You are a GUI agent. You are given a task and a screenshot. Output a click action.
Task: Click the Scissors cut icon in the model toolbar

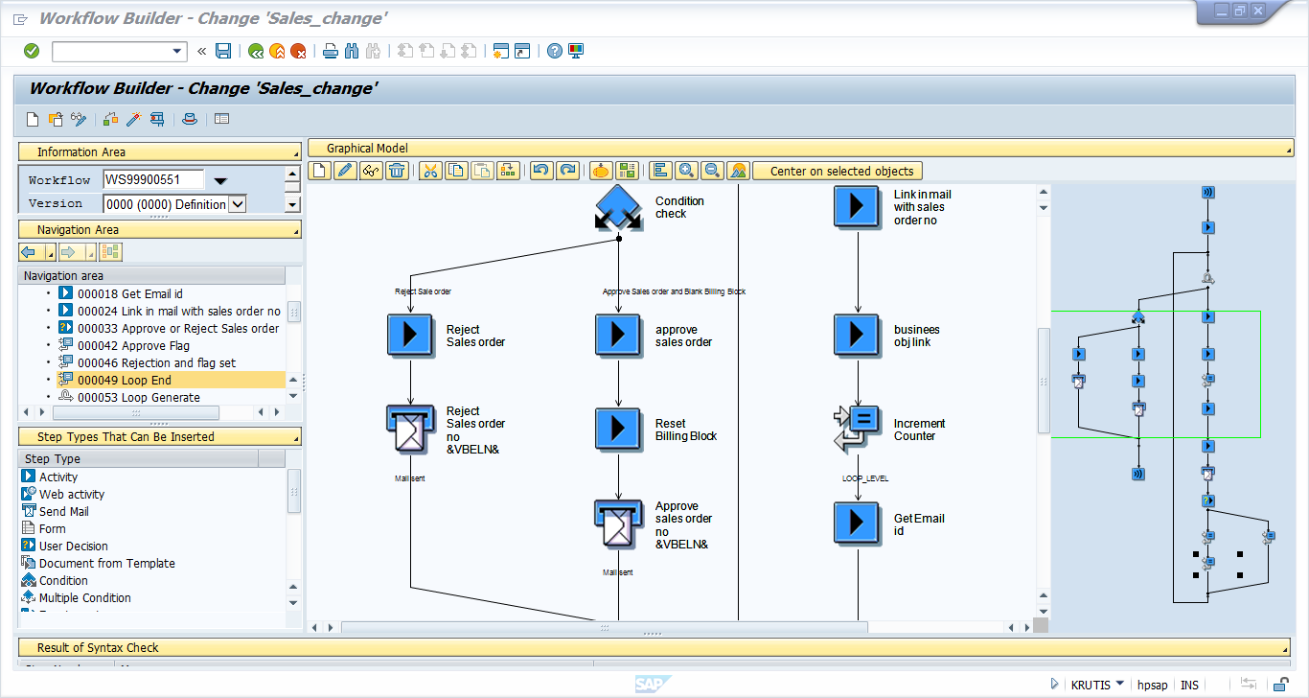pos(431,170)
